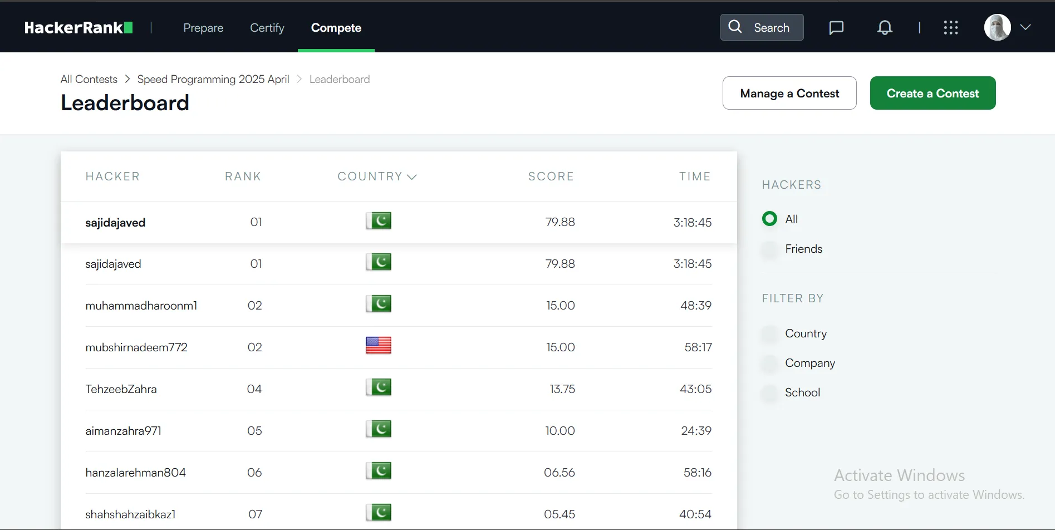Click score 13.75 in TehzeebZahra row
The image size is (1055, 530).
click(x=562, y=389)
